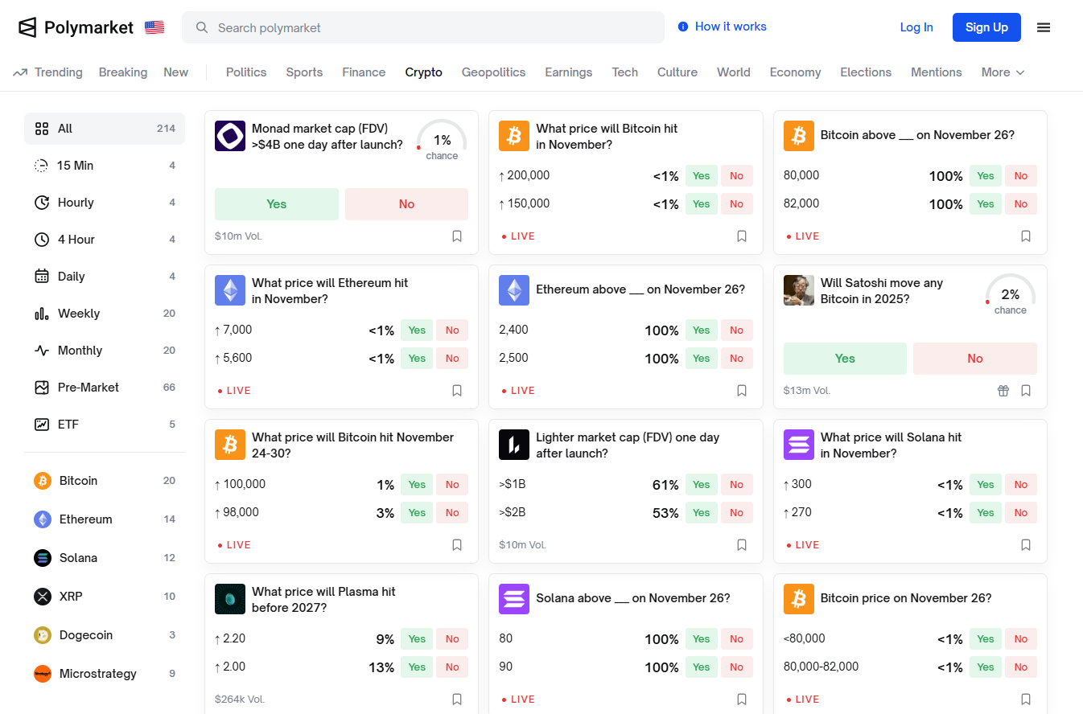Open the Mentions tab
The image size is (1083, 714).
[x=937, y=72]
